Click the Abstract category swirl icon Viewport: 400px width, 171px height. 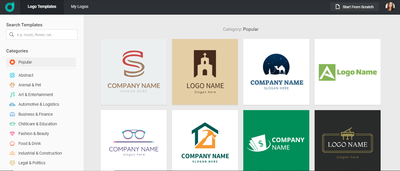[12, 75]
